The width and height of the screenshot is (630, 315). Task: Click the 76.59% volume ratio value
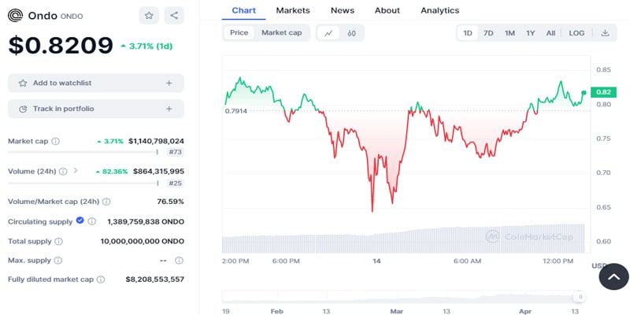point(170,202)
